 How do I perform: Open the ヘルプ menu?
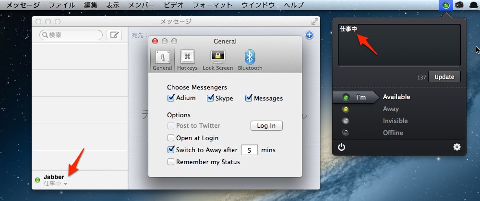tap(294, 5)
